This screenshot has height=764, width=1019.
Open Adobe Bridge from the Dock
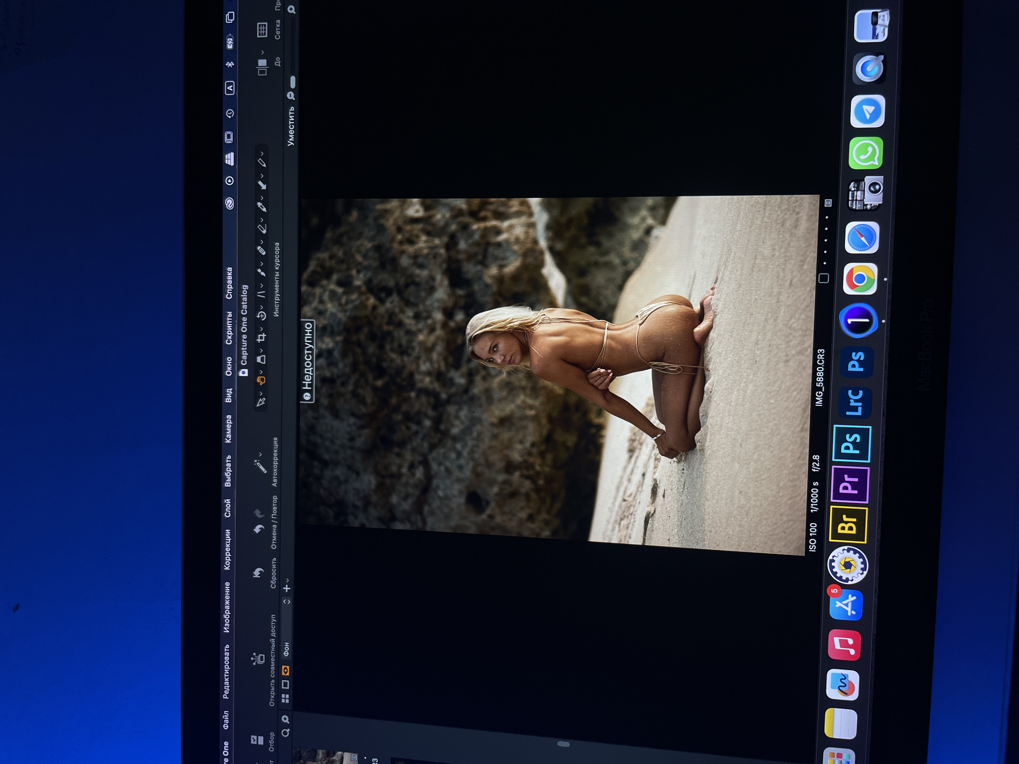point(848,524)
